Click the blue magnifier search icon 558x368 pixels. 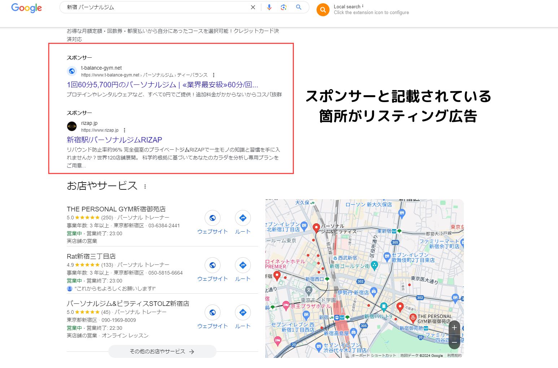(x=298, y=7)
